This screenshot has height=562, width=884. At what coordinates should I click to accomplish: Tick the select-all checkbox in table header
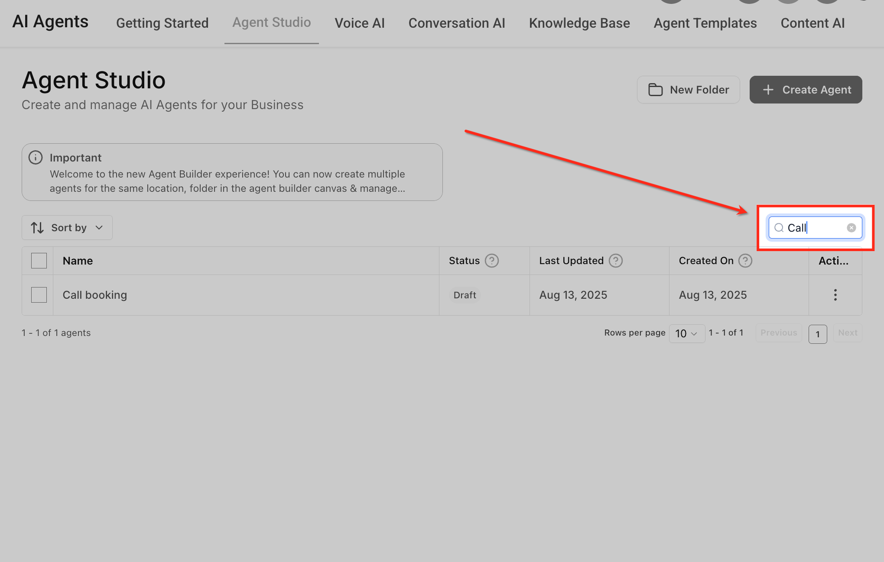39,261
